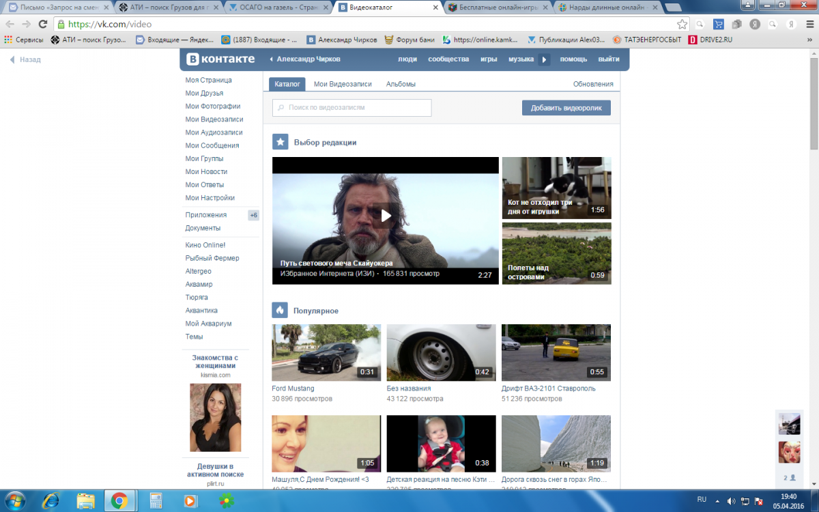
Task: Open Calculator from the taskbar
Action: coord(156,501)
